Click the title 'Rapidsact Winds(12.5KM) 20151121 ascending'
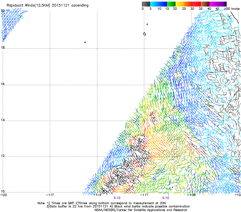 click(48, 6)
